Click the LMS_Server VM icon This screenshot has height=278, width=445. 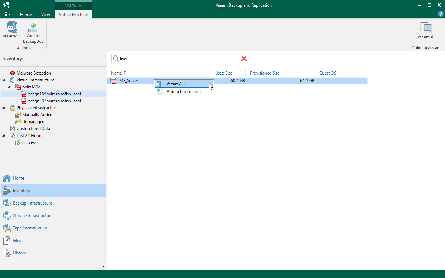(113, 81)
